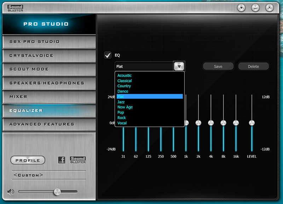Viewport: 283px width, 204px height.
Task: Click the master volume slider knob
Action: (x=57, y=192)
